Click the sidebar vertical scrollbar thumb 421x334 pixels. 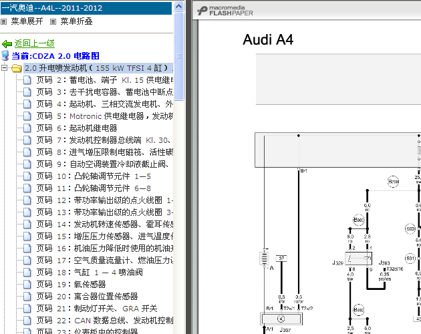coord(179,56)
